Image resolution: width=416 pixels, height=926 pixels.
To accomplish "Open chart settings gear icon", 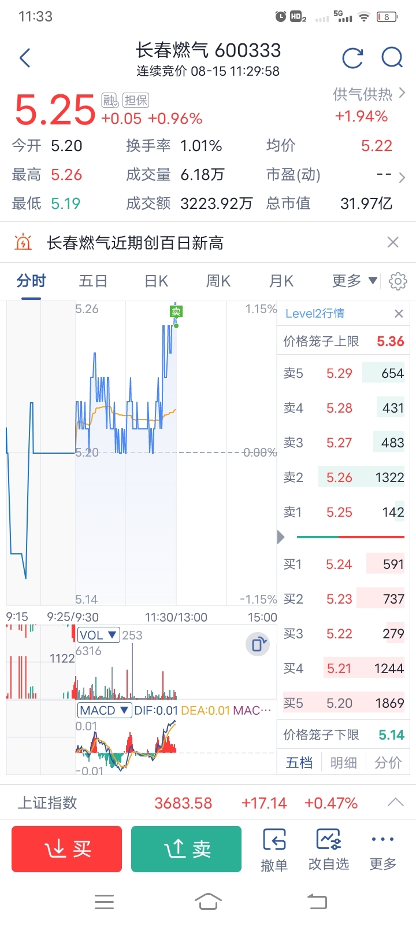I will pyautogui.click(x=398, y=281).
